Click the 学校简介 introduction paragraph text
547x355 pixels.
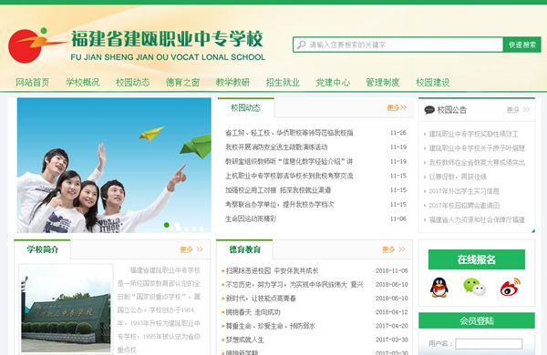point(159,309)
